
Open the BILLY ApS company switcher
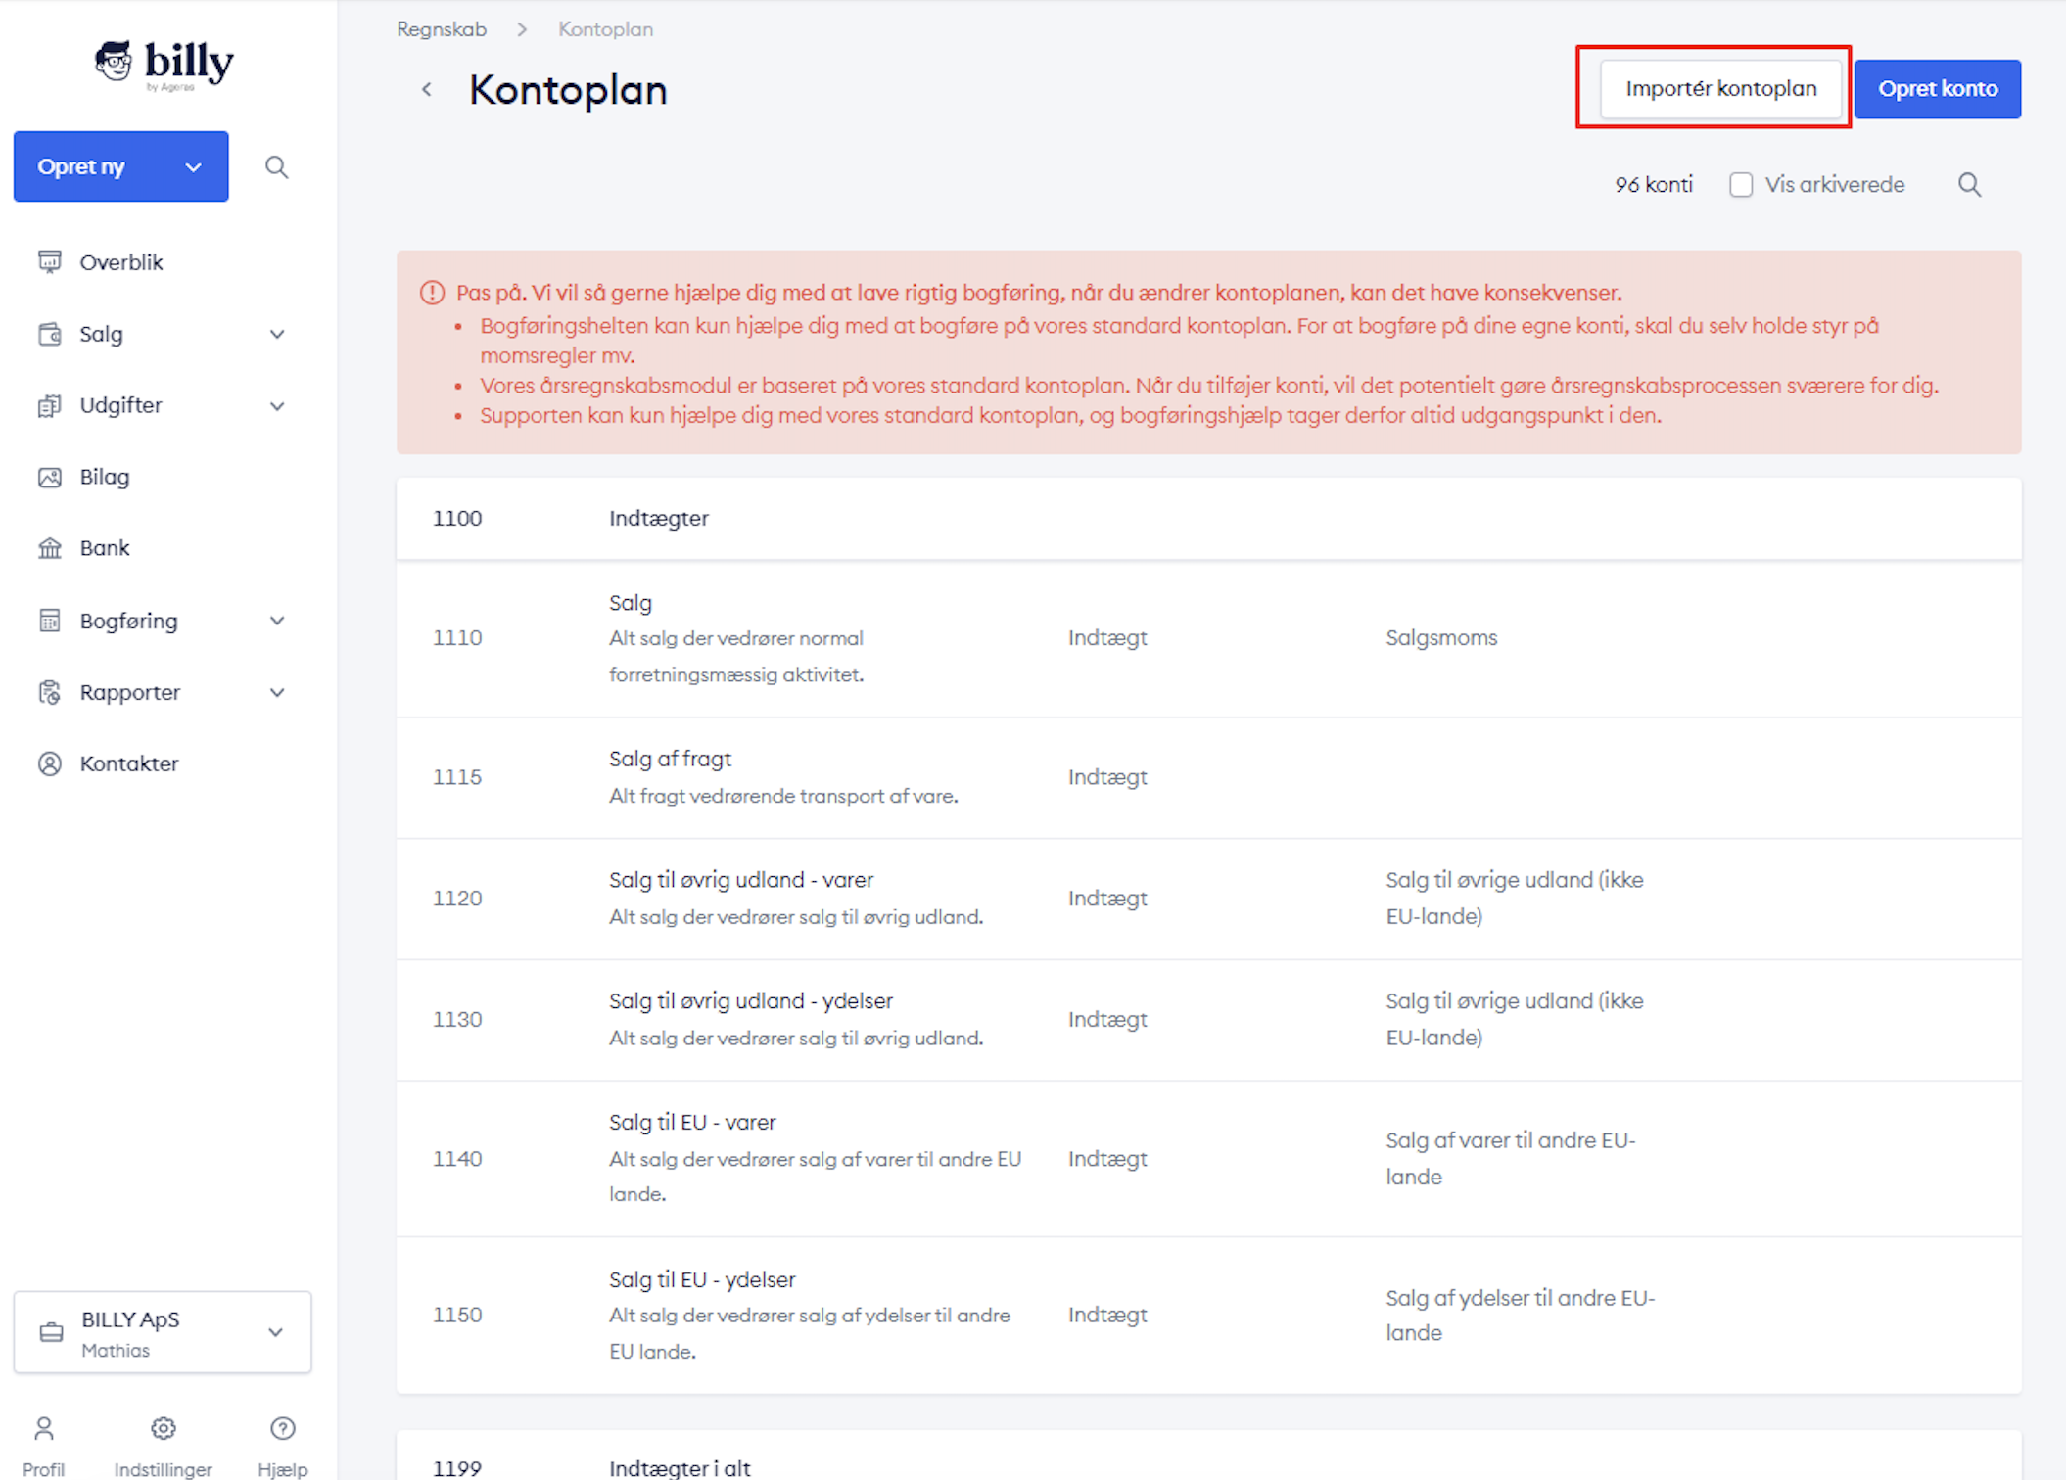(163, 1332)
